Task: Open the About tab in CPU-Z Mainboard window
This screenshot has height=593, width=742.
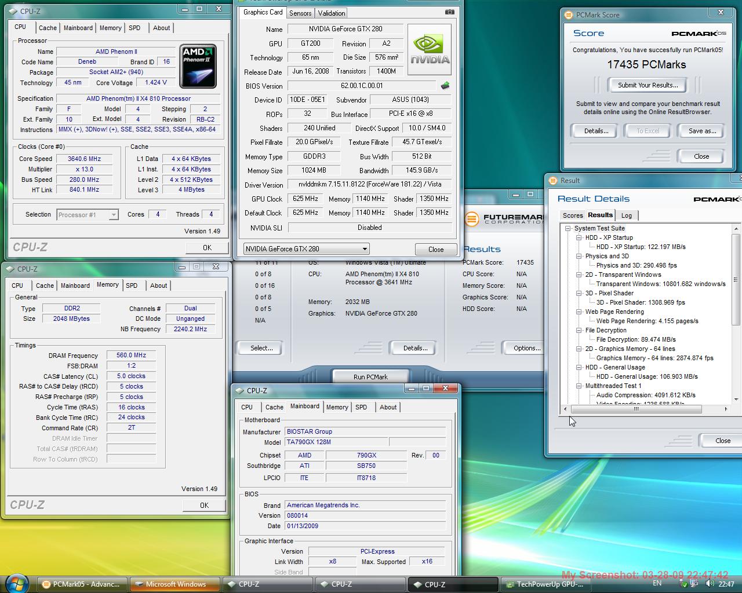Action: click(x=388, y=407)
